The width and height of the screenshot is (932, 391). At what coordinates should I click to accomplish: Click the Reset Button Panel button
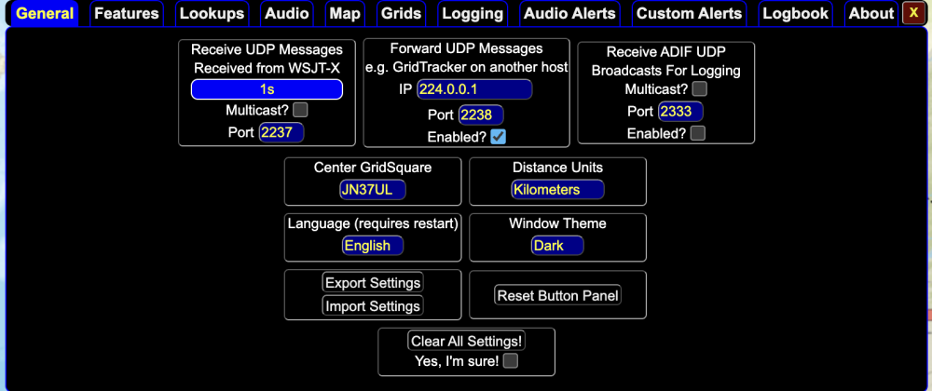557,295
